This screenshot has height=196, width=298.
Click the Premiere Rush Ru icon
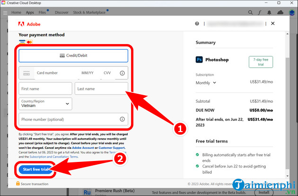87,192
